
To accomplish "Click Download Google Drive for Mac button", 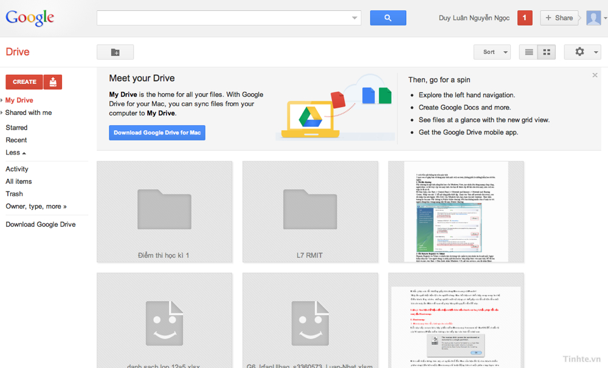I will (x=157, y=133).
